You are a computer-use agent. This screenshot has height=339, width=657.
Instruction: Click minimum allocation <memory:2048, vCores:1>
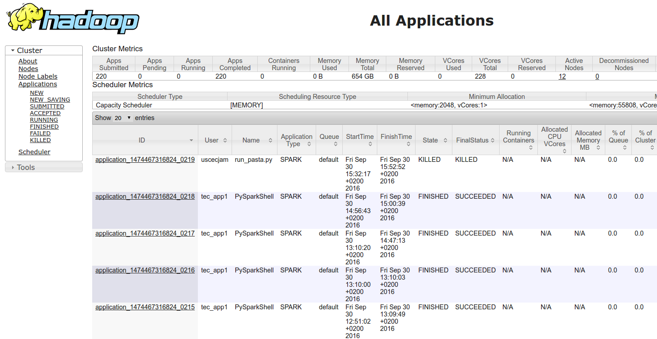tap(449, 105)
